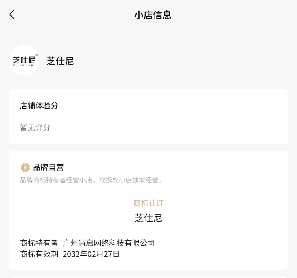Tap the back arrow
Screen dimensions: 297x278
coord(12,14)
